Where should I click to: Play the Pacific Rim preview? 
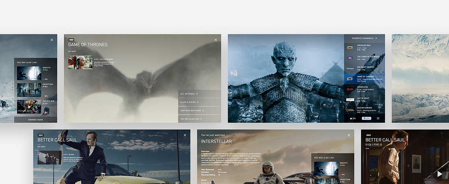[29, 107]
